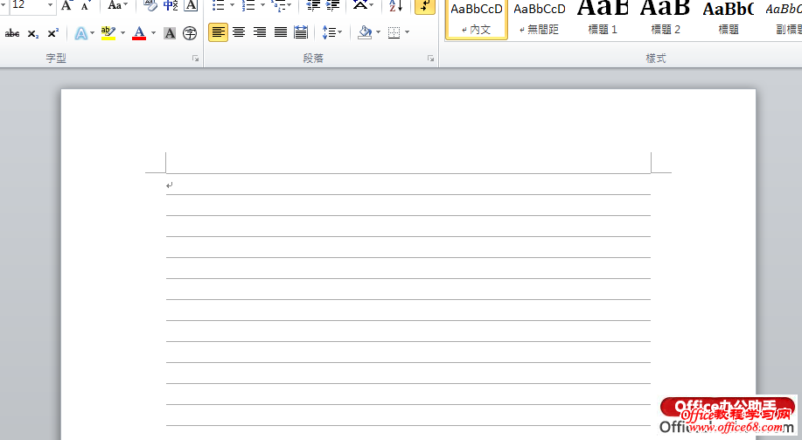Screen dimensions: 802x440
Task: Open Asian layout options
Action: coord(363,5)
